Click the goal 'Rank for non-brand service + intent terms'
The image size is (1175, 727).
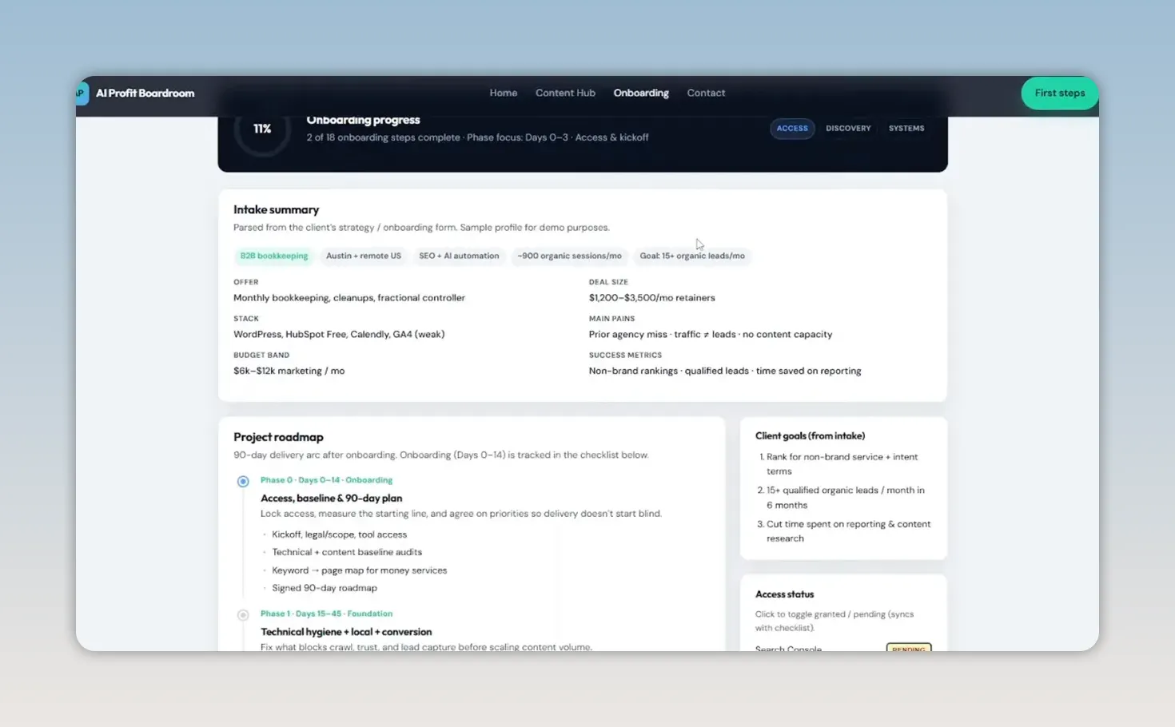[842, 464]
